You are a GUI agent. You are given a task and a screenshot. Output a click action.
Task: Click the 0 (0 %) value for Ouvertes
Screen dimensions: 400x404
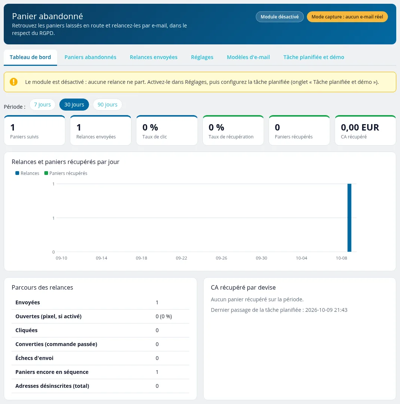click(x=164, y=316)
